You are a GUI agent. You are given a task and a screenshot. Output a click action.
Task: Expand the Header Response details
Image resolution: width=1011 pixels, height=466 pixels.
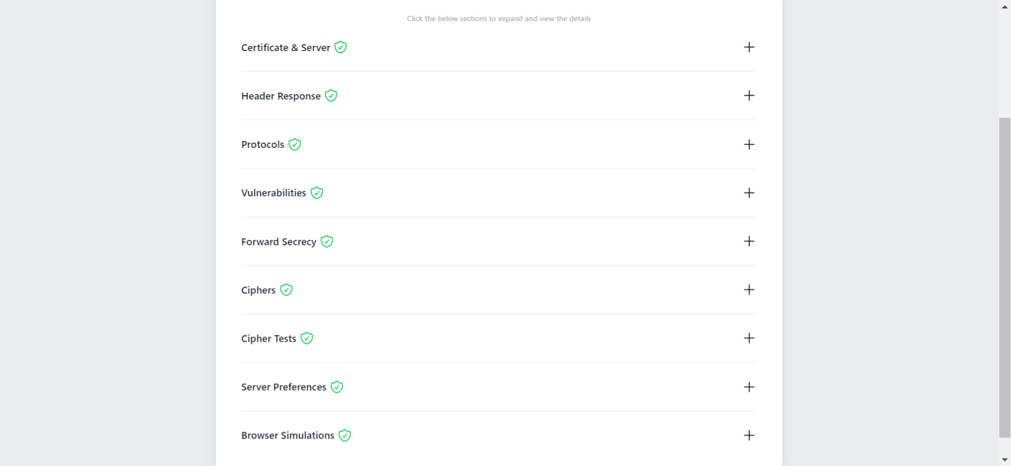pos(749,96)
